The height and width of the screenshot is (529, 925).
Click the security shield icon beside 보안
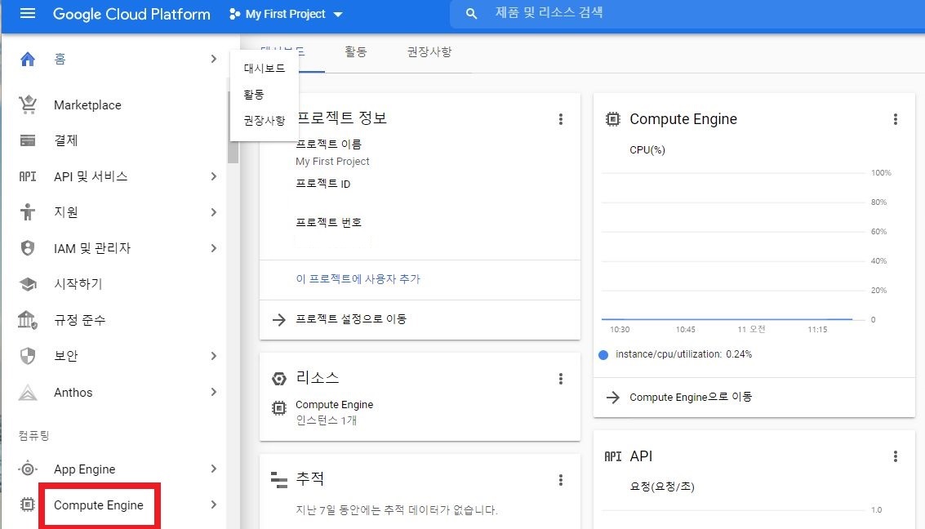pyautogui.click(x=28, y=356)
